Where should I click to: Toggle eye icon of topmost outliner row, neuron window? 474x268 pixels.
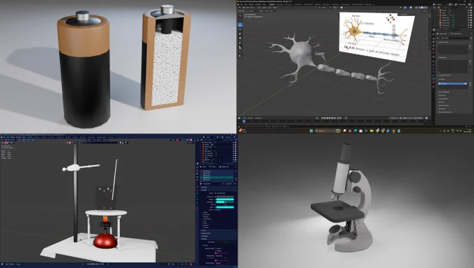click(468, 10)
